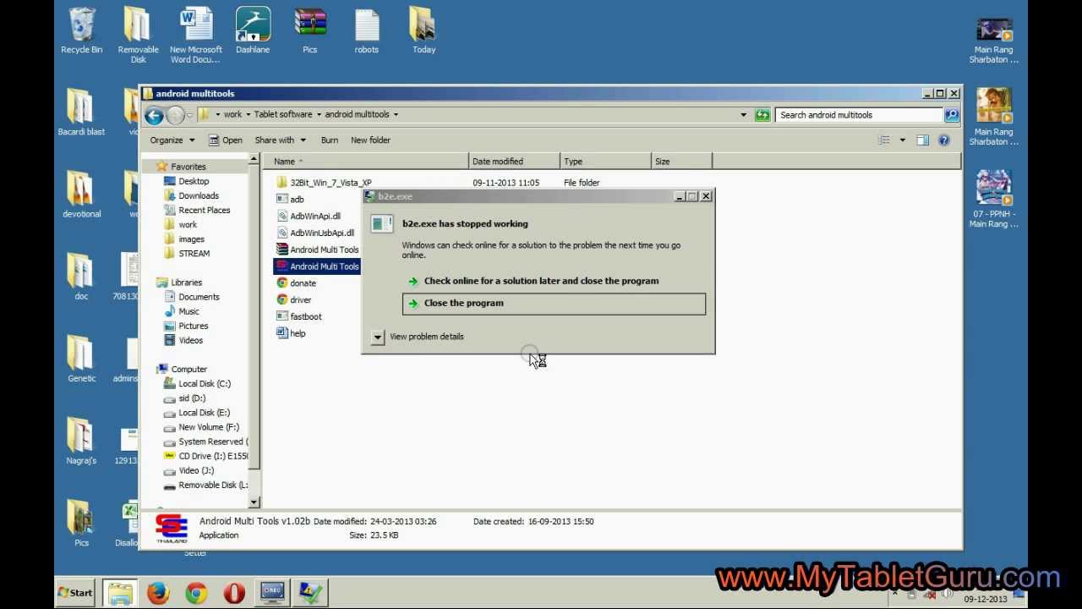Open the Bacardi blast folder icon
The width and height of the screenshot is (1082, 609).
tap(81, 112)
